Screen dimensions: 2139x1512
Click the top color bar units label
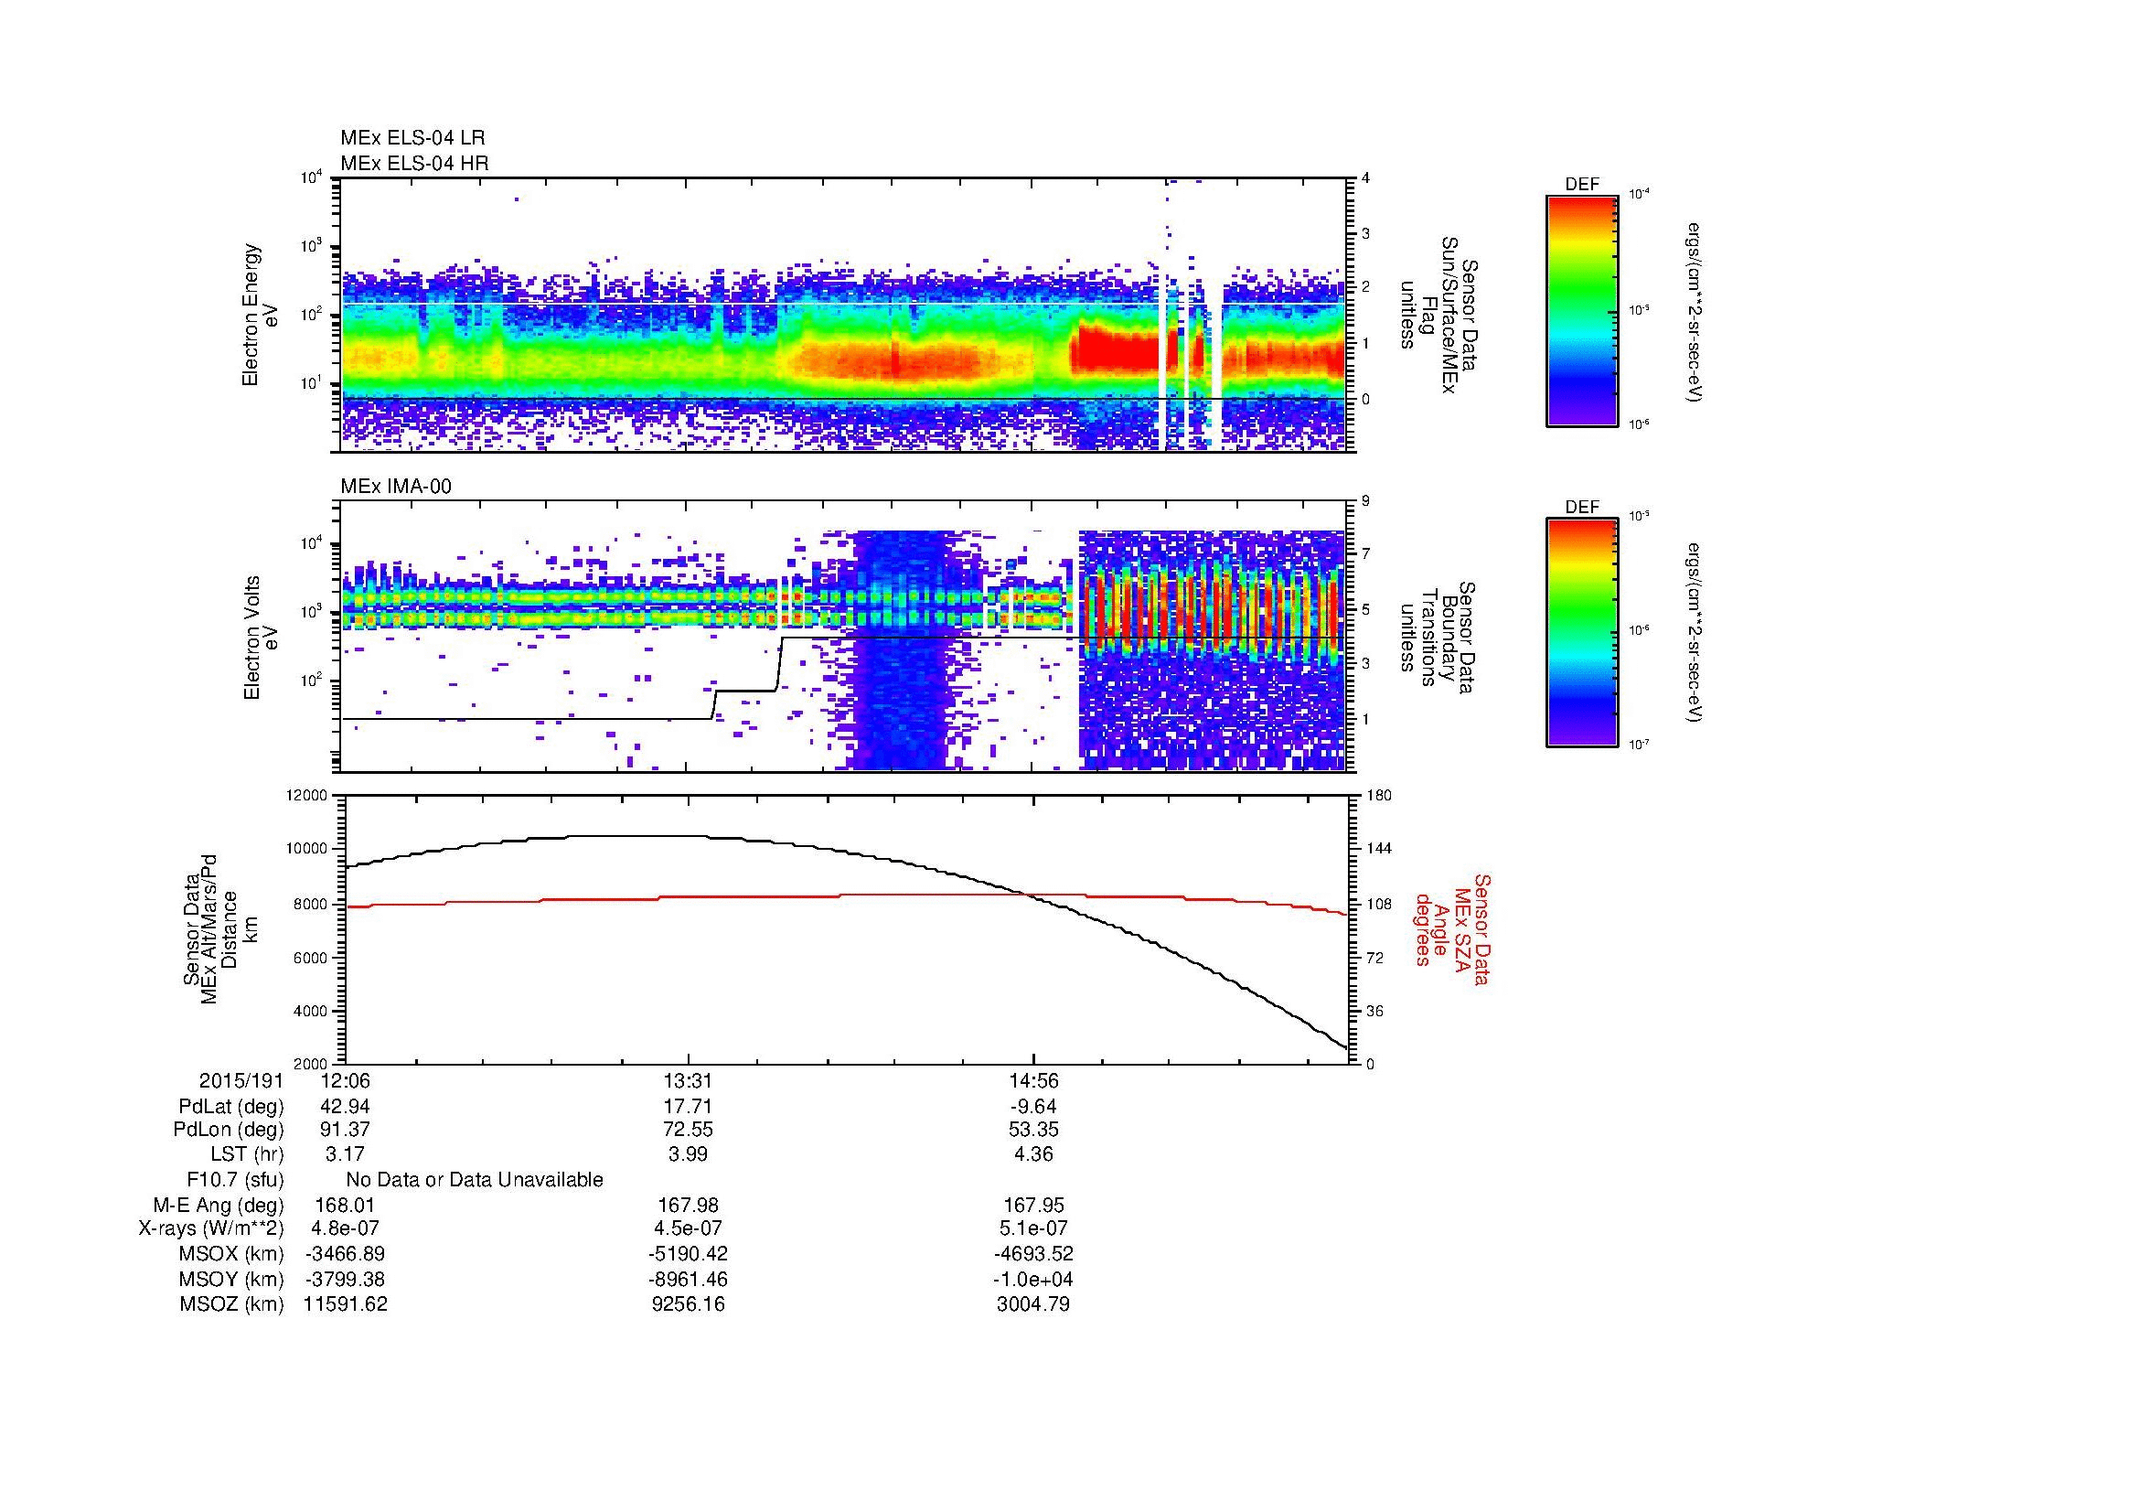pyautogui.click(x=1695, y=312)
